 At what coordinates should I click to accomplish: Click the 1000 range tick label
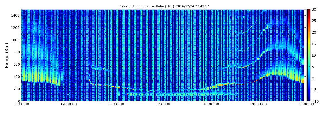pos(16,40)
